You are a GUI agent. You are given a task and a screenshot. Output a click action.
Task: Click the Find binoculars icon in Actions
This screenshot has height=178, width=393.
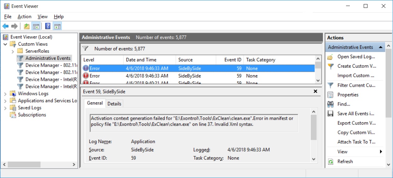click(330, 104)
